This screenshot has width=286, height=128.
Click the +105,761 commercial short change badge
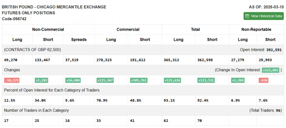139,80
